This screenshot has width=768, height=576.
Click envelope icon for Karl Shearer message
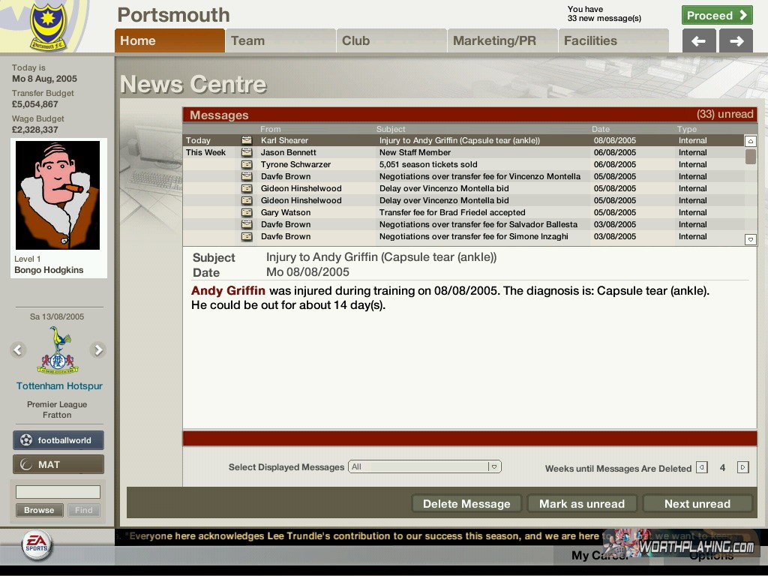(x=246, y=140)
